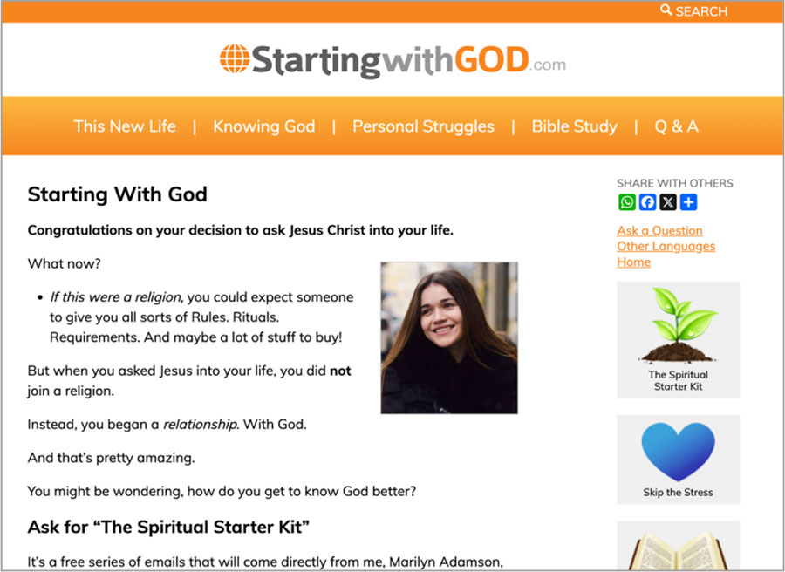
Task: Click the SEARCH text in top bar
Action: pyautogui.click(x=701, y=11)
